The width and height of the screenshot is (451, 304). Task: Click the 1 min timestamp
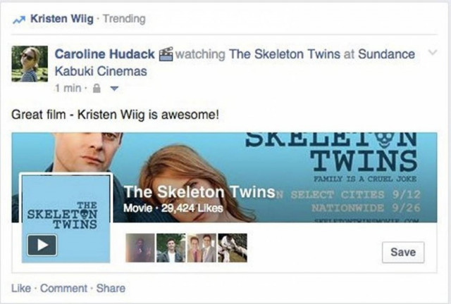click(68, 88)
